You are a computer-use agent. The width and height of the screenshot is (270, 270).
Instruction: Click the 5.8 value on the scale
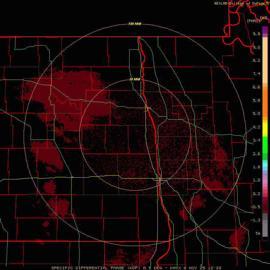[256, 100]
